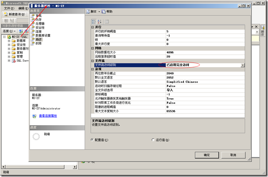Select the 最大并行度 property row
This screenshot has height=177, width=268.
pos(169,44)
